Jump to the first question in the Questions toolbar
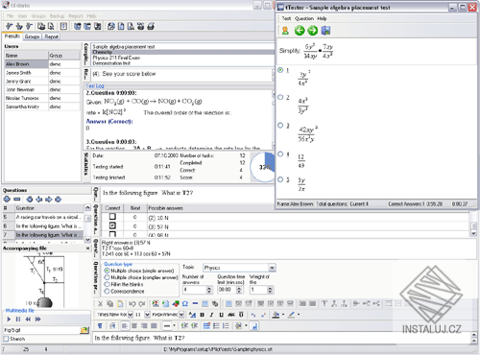 tap(30, 200)
